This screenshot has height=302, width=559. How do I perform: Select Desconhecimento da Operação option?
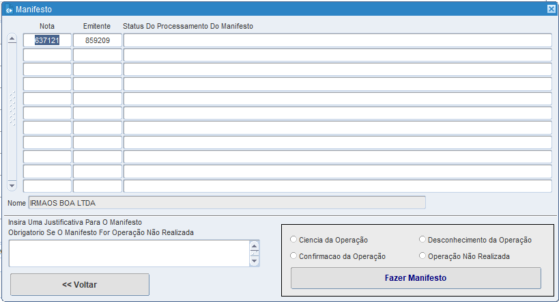pyautogui.click(x=422, y=240)
